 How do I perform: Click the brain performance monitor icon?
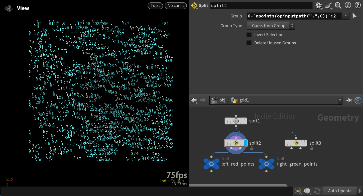coord(307,191)
